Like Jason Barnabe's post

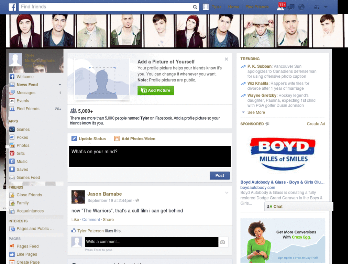(x=75, y=220)
